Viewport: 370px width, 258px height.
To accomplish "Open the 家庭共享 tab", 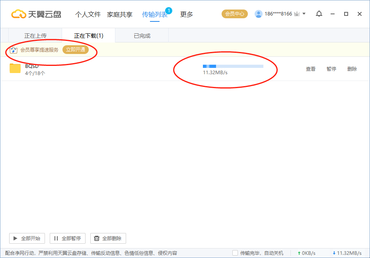I will pos(120,14).
